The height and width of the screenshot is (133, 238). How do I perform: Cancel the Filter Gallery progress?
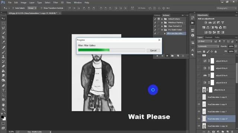[x=153, y=51]
